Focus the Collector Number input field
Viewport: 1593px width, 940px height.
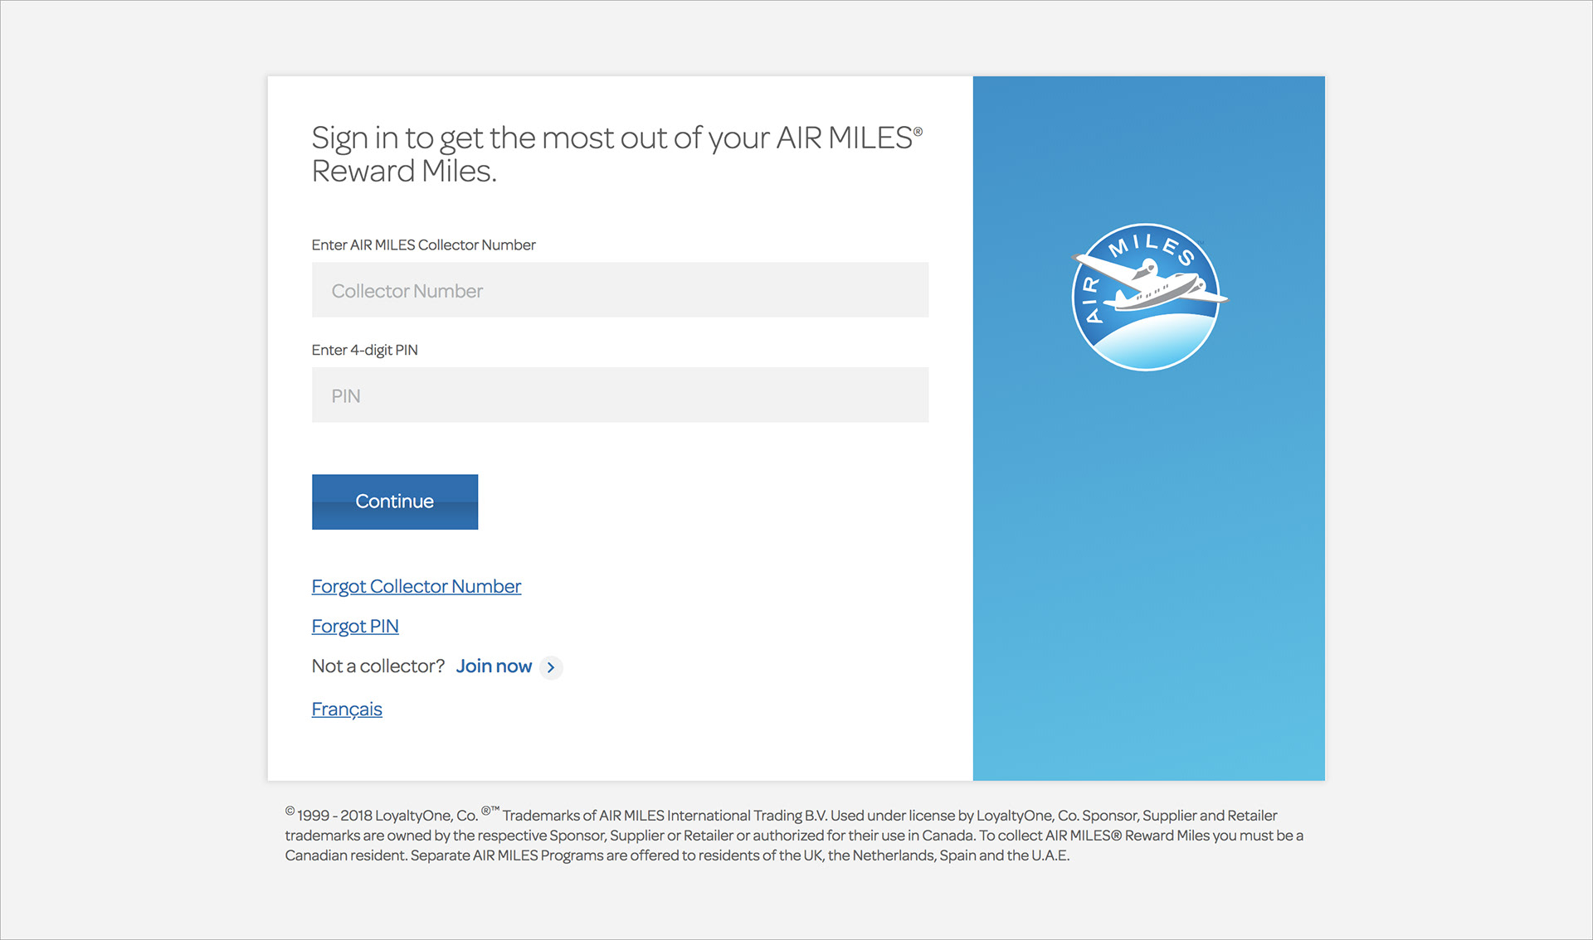pyautogui.click(x=620, y=290)
